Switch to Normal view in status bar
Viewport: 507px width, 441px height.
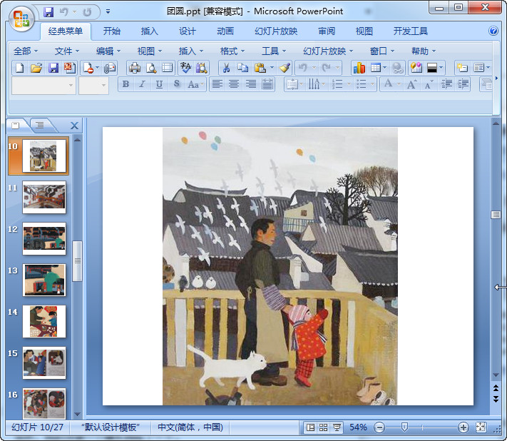(x=310, y=427)
